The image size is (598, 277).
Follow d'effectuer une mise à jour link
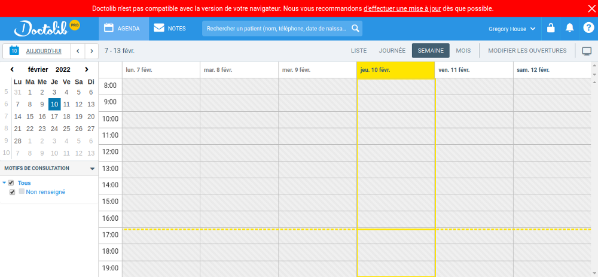coord(402,8)
